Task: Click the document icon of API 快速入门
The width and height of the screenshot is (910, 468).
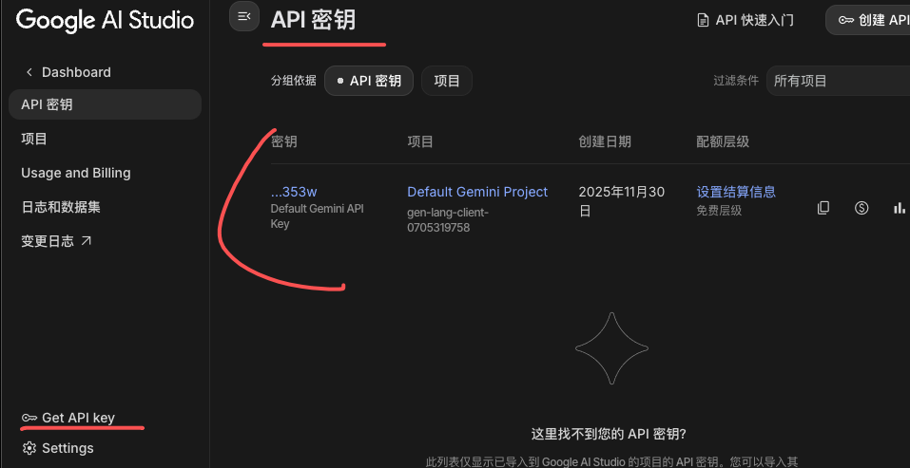Action: coord(703,20)
